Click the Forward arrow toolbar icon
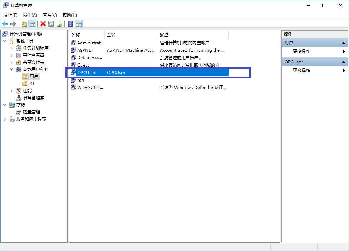 click(x=13, y=24)
